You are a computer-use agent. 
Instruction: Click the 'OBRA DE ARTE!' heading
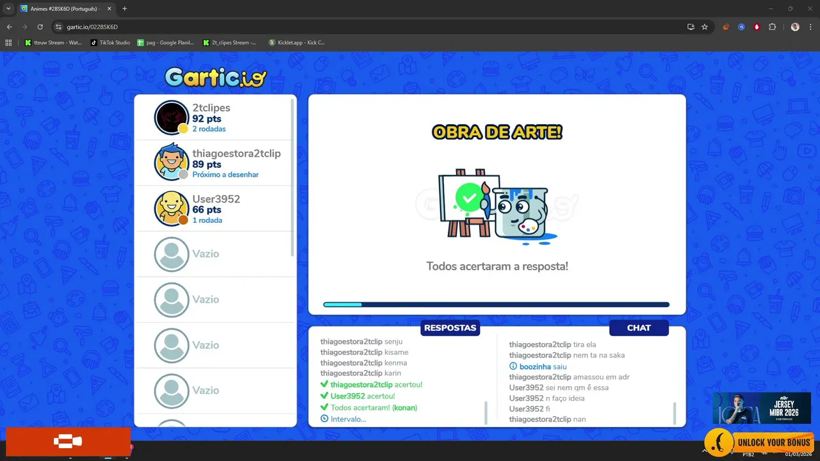[x=497, y=133]
